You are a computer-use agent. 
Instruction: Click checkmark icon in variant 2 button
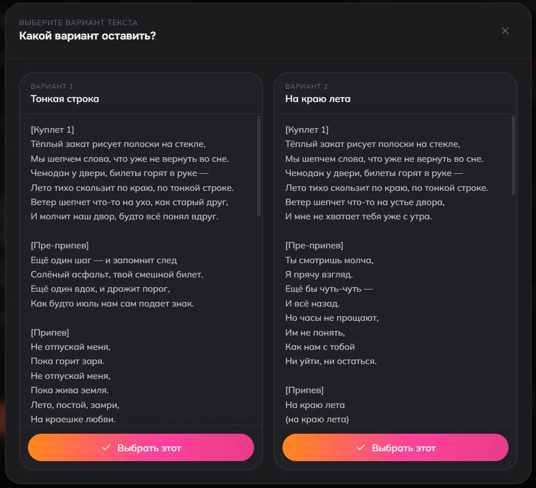360,447
